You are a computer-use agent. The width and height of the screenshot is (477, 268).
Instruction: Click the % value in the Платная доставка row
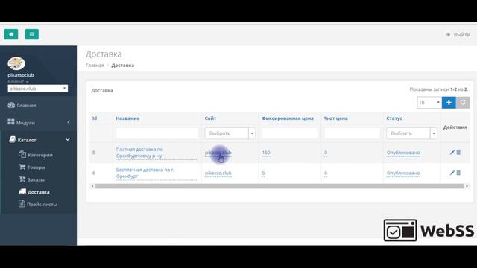[326, 153]
